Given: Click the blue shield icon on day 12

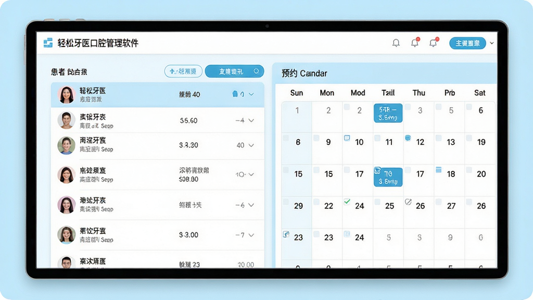Looking at the screenshot, I should [408, 137].
